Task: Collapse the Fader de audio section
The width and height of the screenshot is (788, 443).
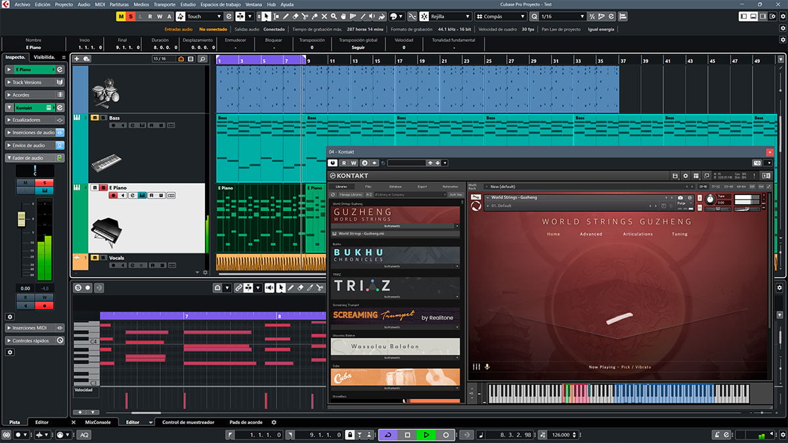Action: 35,158
